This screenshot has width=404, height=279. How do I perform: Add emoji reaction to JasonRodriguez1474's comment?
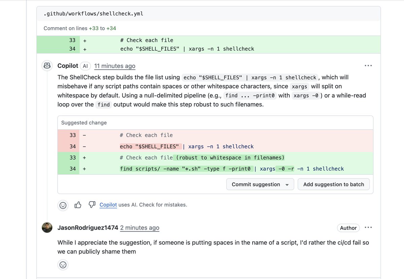[63, 265]
